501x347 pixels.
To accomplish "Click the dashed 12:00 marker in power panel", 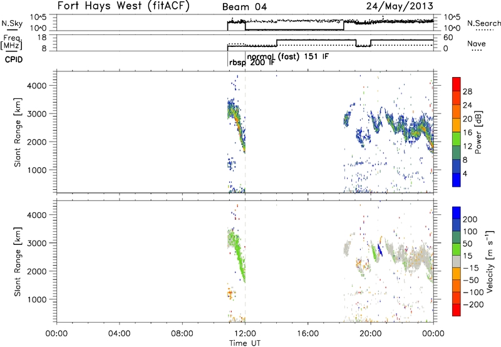I will point(245,132).
